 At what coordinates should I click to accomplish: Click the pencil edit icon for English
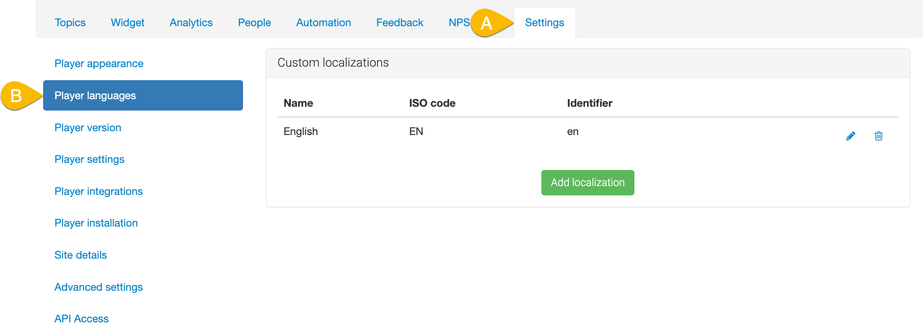point(850,136)
